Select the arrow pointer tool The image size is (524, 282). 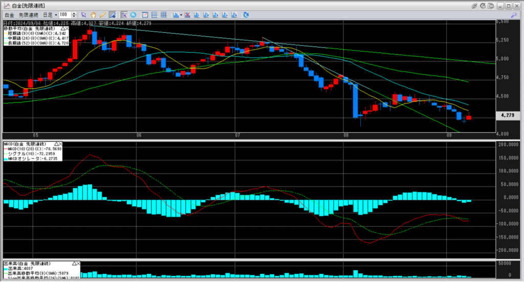(83, 15)
